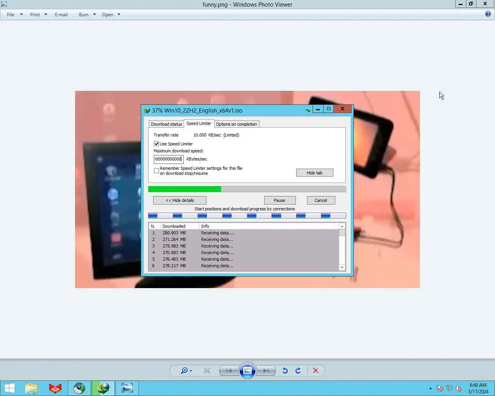Click the connections progress segments bar

pos(247,216)
